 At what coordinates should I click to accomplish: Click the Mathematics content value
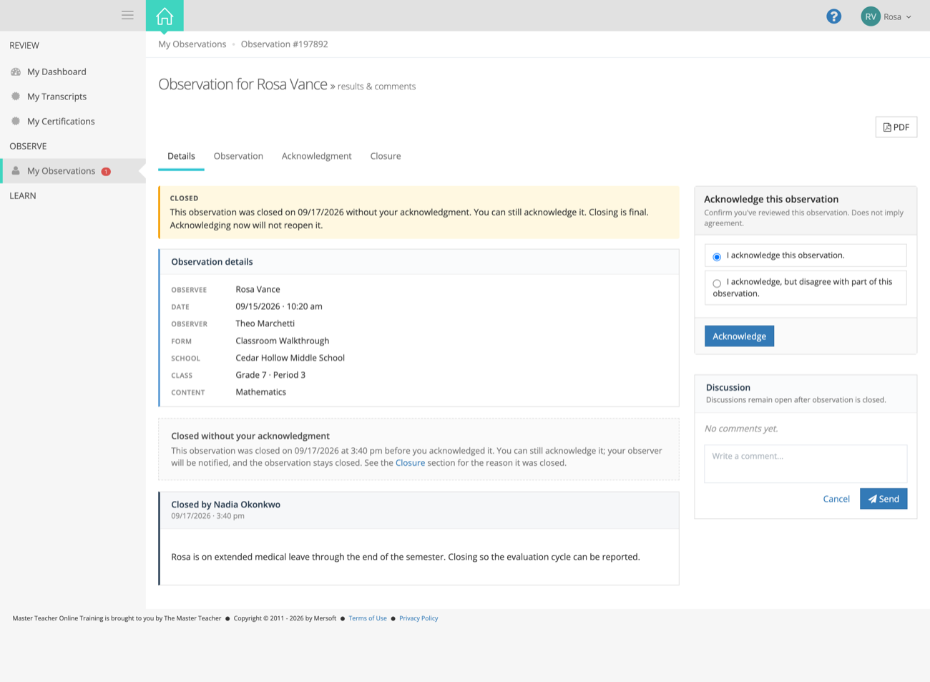pyautogui.click(x=260, y=392)
